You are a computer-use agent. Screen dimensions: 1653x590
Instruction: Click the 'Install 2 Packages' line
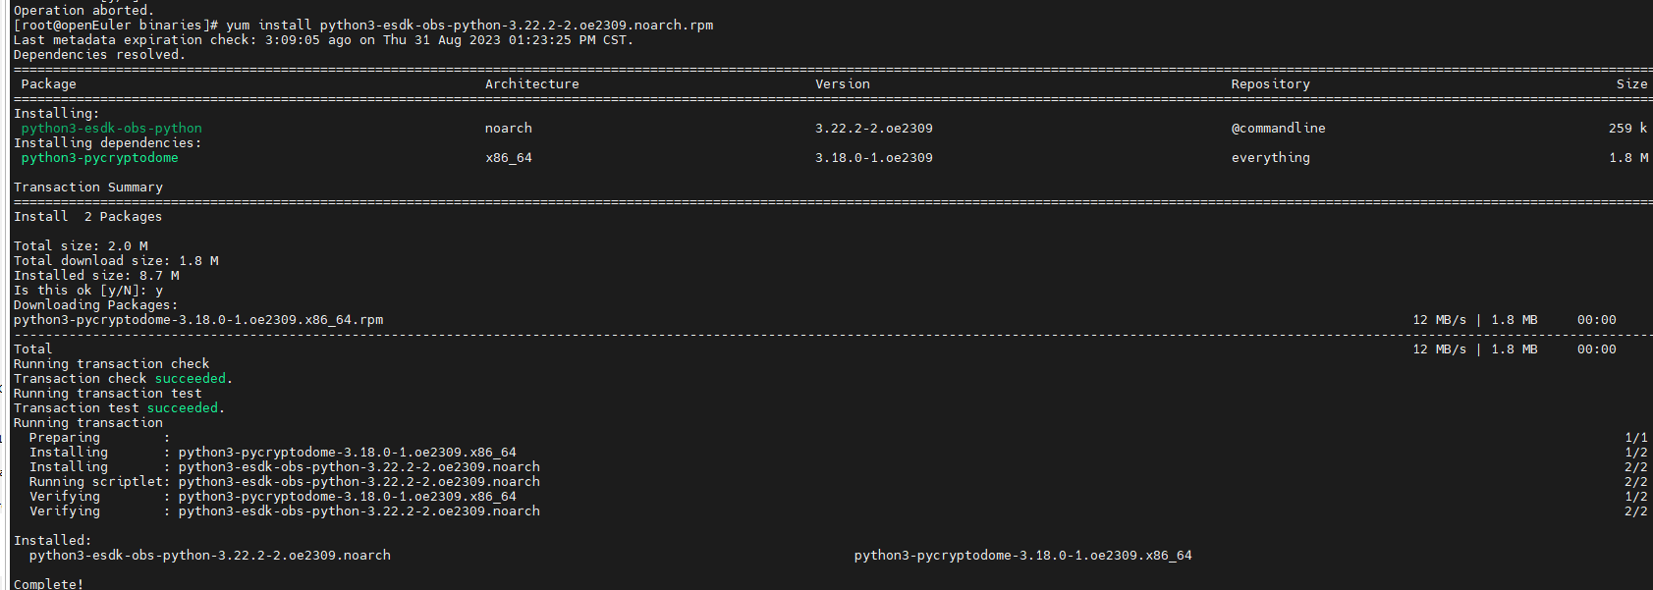pos(87,217)
